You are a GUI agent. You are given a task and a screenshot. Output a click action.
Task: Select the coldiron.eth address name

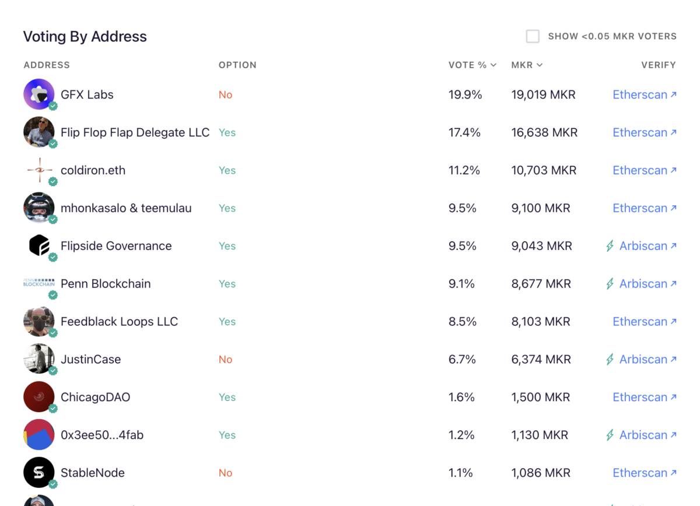click(x=93, y=170)
